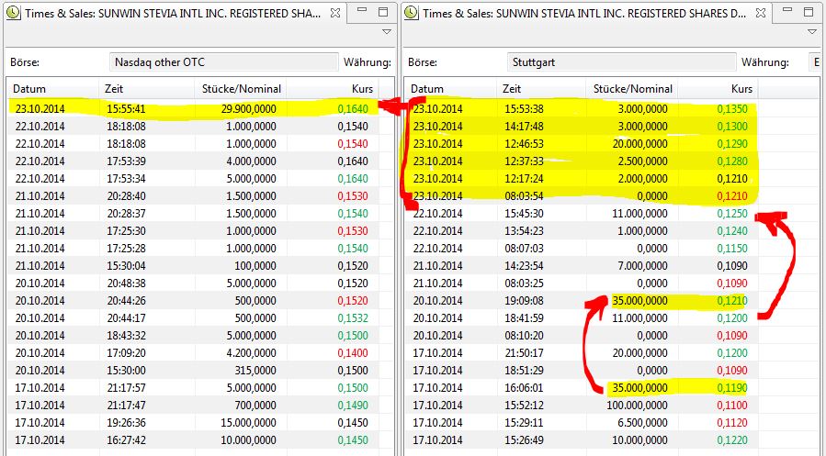Click price 0,1400 in left table

click(353, 352)
